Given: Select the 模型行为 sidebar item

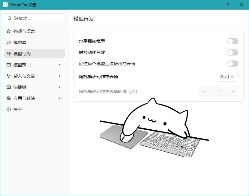Looking at the screenshot, I should [x=34, y=54].
